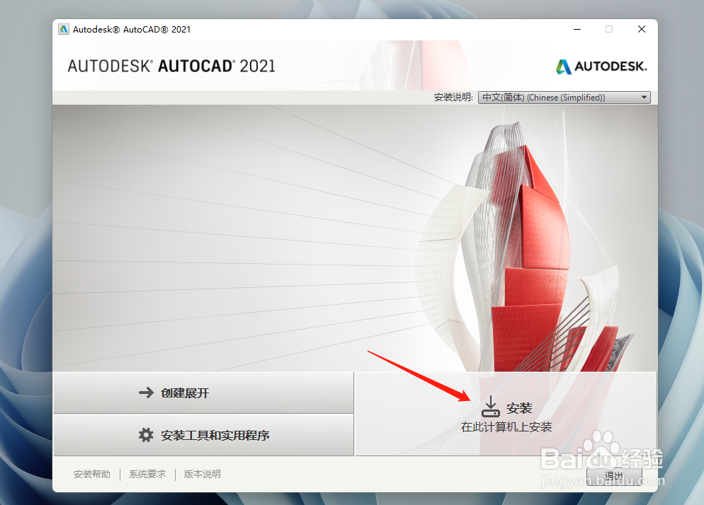
Task: Click the AUTODESK logo at top right
Action: pyautogui.click(x=601, y=66)
